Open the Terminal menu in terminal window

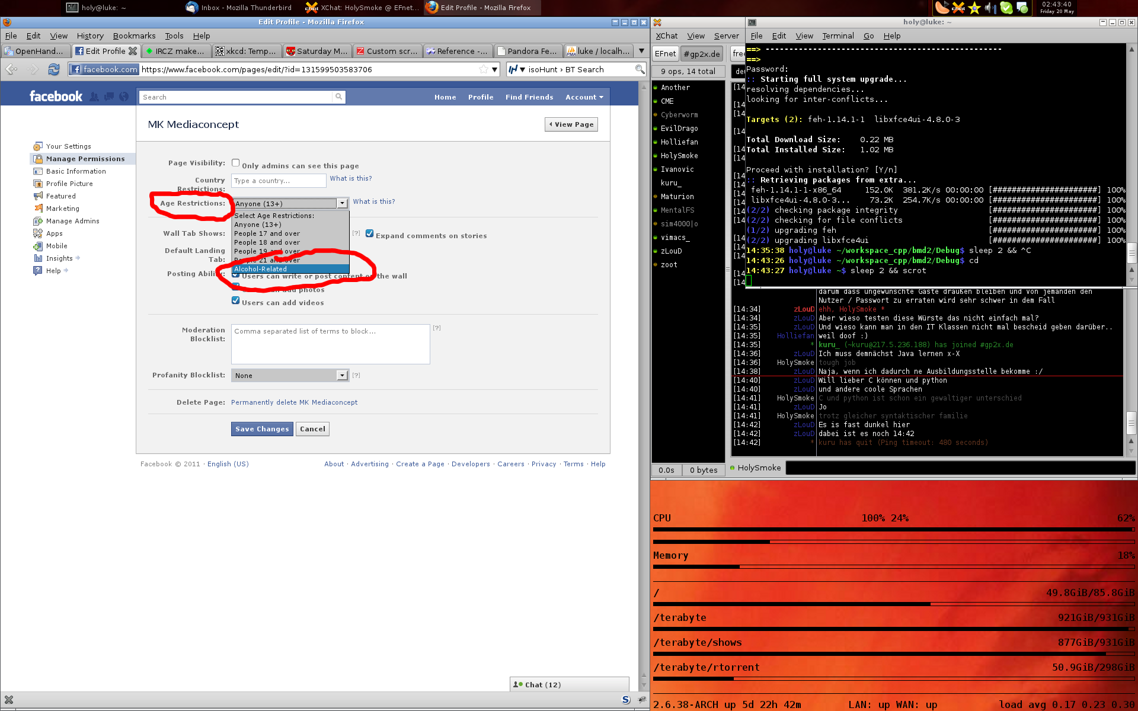837,36
